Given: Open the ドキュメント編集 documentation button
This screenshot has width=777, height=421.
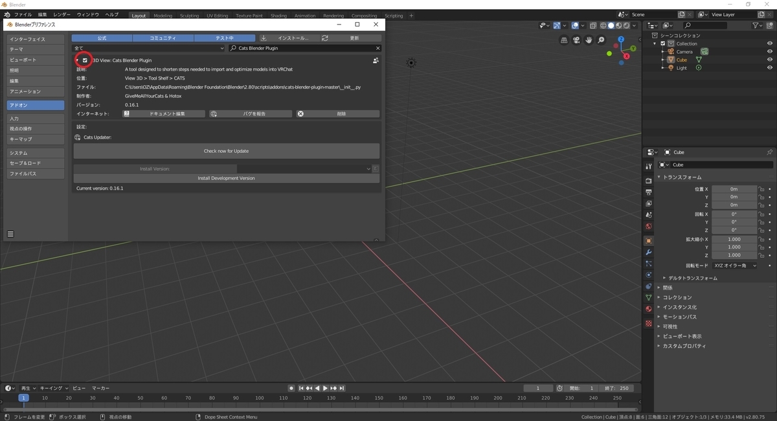Looking at the screenshot, I should [x=163, y=113].
